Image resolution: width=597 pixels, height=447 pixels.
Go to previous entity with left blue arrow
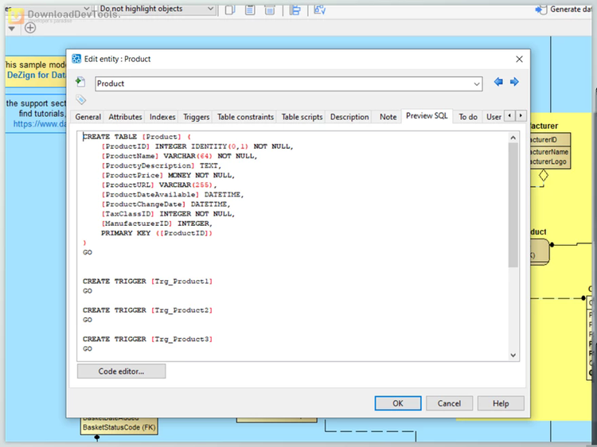[x=498, y=81]
